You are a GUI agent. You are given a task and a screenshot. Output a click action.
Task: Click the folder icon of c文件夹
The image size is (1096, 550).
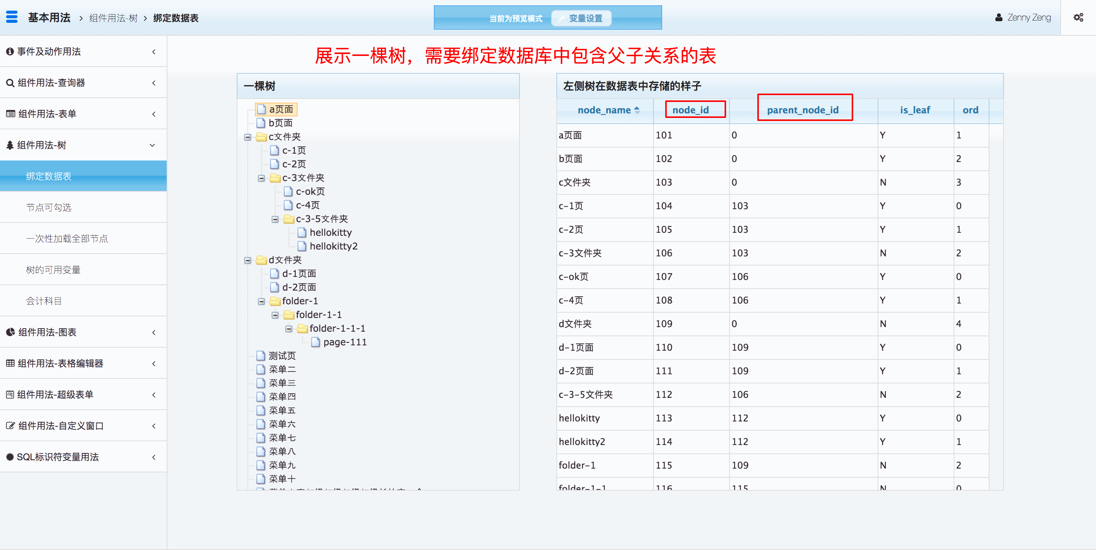tap(261, 137)
